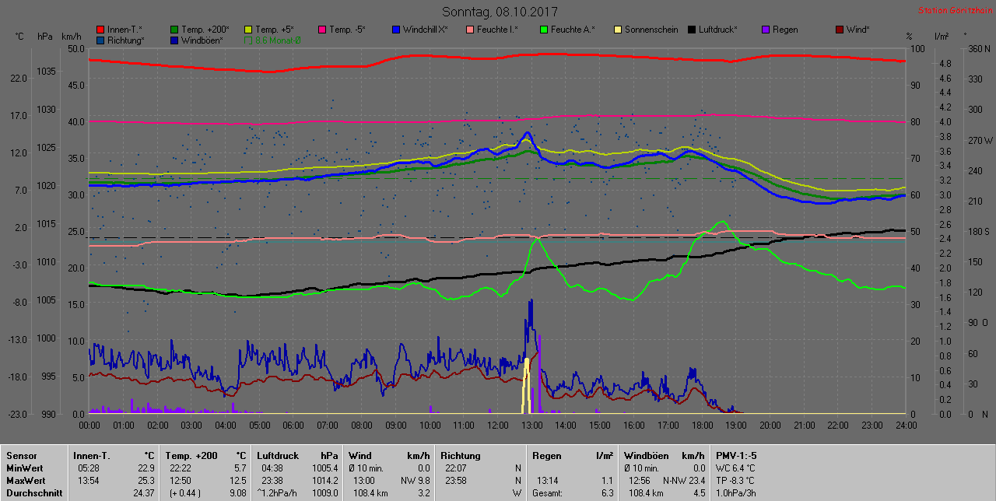Click the rain total value 6.3
The height and width of the screenshot is (501, 996).
pos(607,492)
